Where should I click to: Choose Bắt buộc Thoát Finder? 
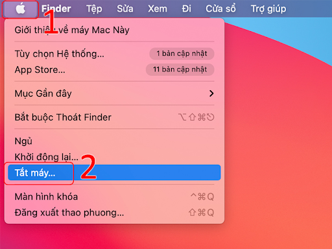[x=114, y=117]
